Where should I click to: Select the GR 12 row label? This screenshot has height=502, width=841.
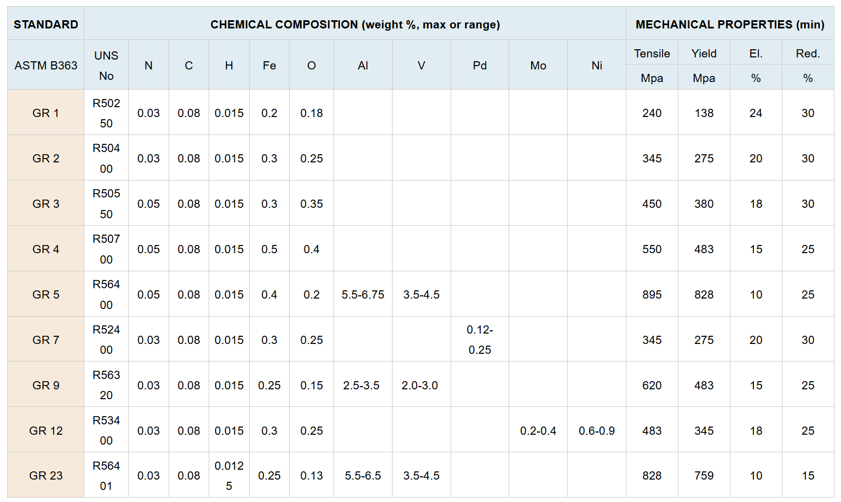46,430
